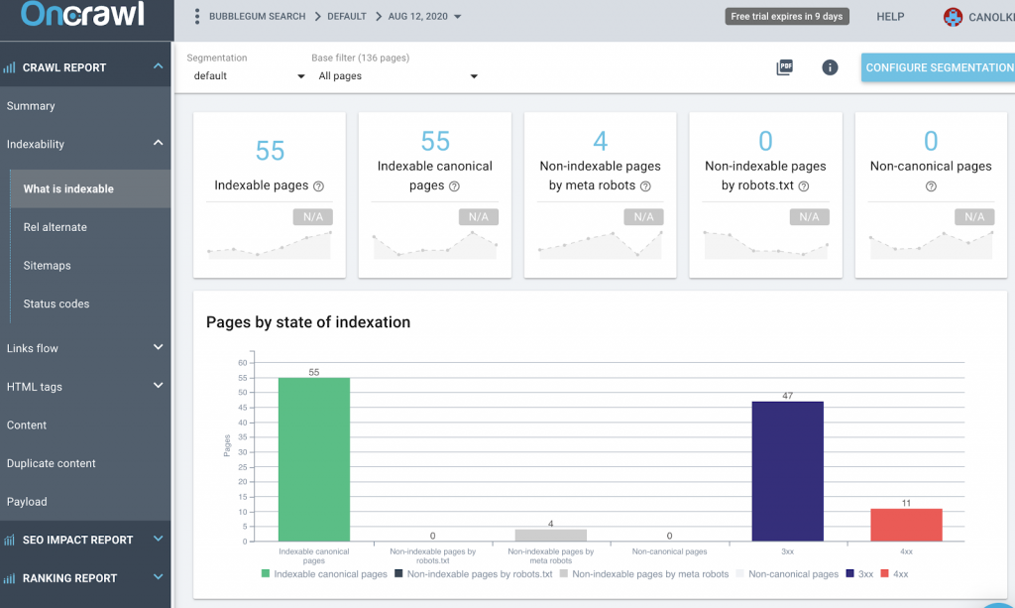
Task: Click the Configure Segmentation button
Action: pyautogui.click(x=938, y=67)
